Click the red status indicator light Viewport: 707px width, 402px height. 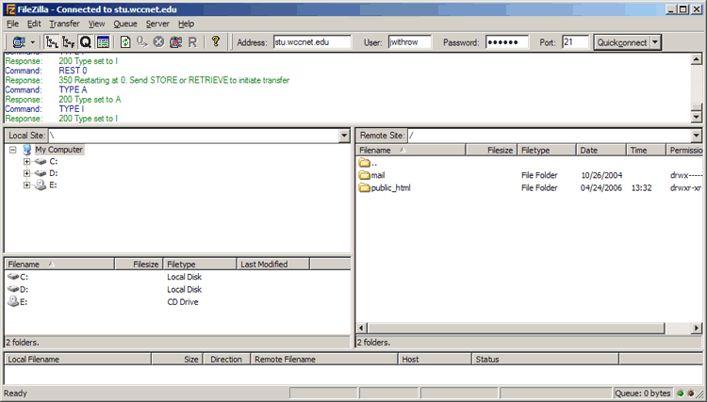690,394
